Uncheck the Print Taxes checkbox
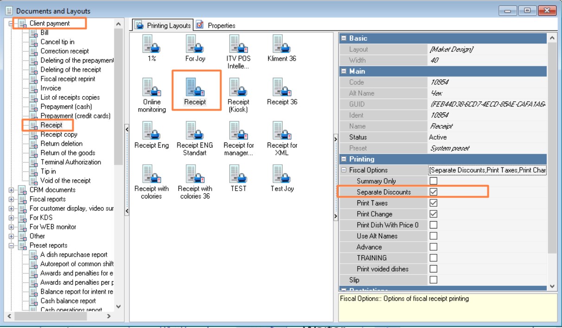Image resolution: width=562 pixels, height=328 pixels. point(434,203)
